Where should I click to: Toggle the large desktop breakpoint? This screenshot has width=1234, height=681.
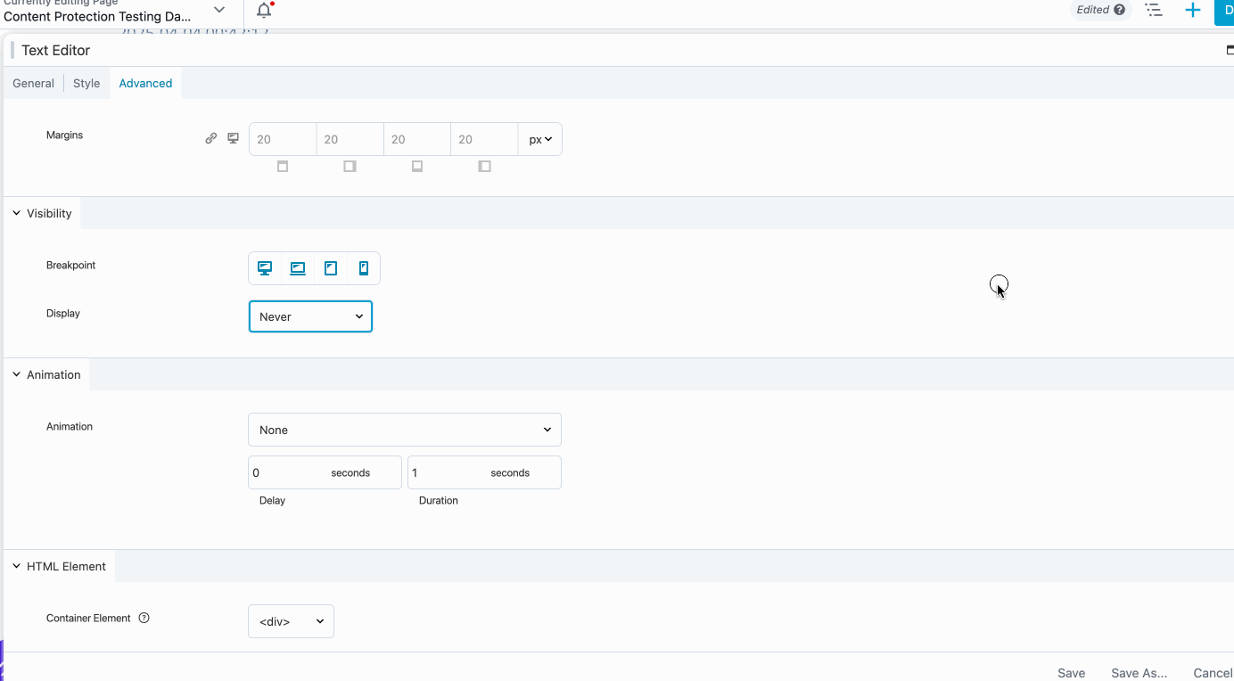click(297, 267)
